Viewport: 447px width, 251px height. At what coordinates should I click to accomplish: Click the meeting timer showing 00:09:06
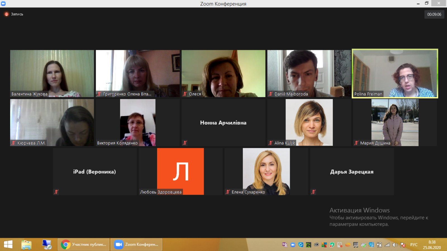[x=434, y=14]
